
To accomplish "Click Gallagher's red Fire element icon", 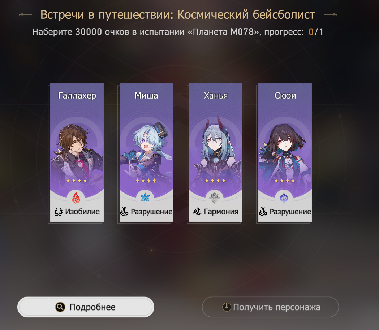I will click(x=76, y=198).
